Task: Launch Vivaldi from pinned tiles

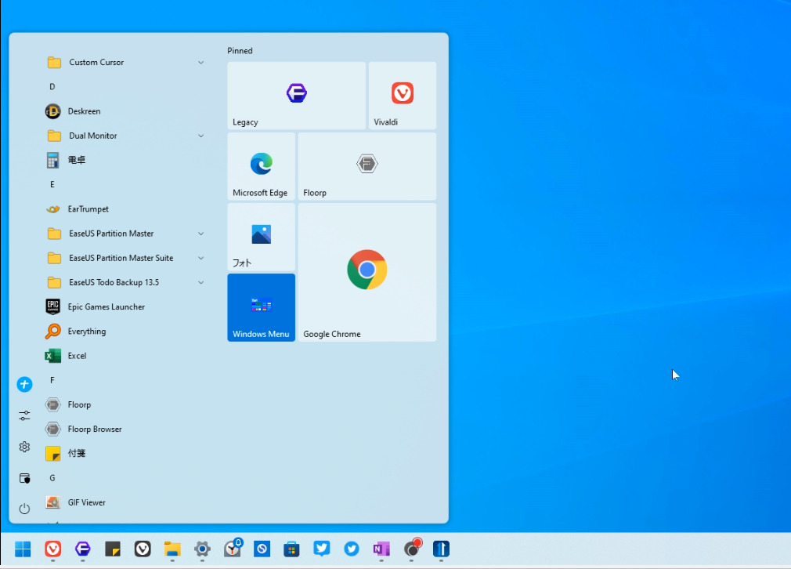Action: click(402, 96)
